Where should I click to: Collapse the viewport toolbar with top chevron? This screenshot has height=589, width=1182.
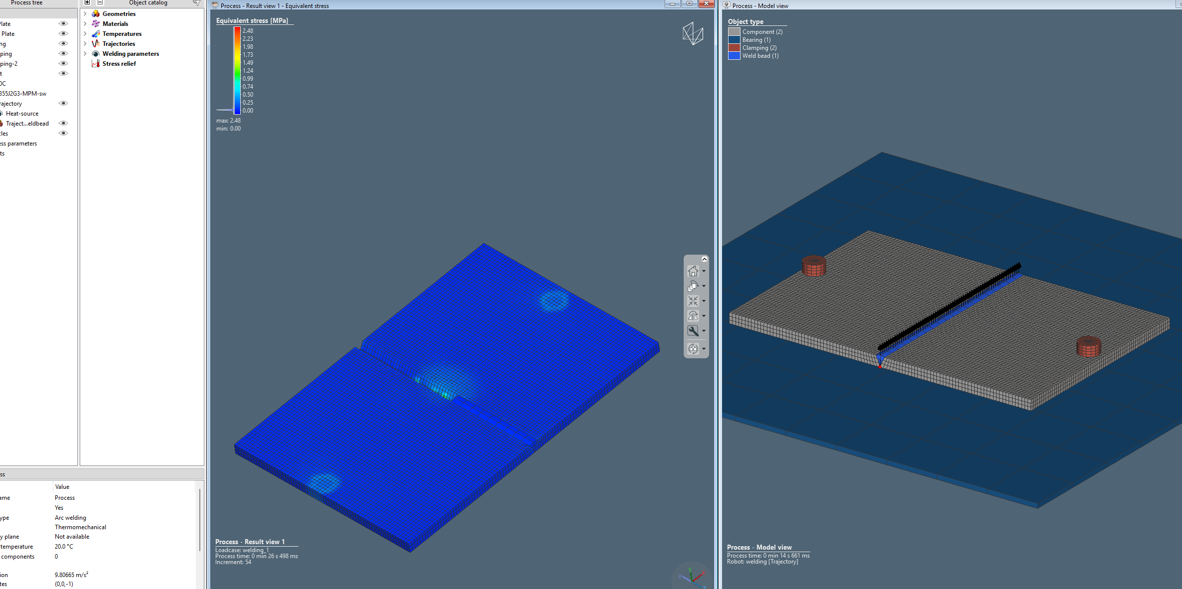point(704,259)
